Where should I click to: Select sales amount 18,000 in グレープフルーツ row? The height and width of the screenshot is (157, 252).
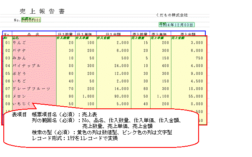tap(196, 88)
